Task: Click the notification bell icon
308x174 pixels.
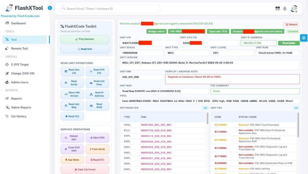Action: tap(285, 8)
